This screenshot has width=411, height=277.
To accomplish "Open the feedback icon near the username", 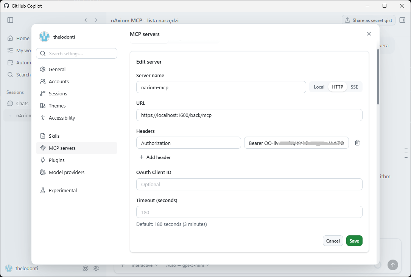I will pyautogui.click(x=86, y=268).
